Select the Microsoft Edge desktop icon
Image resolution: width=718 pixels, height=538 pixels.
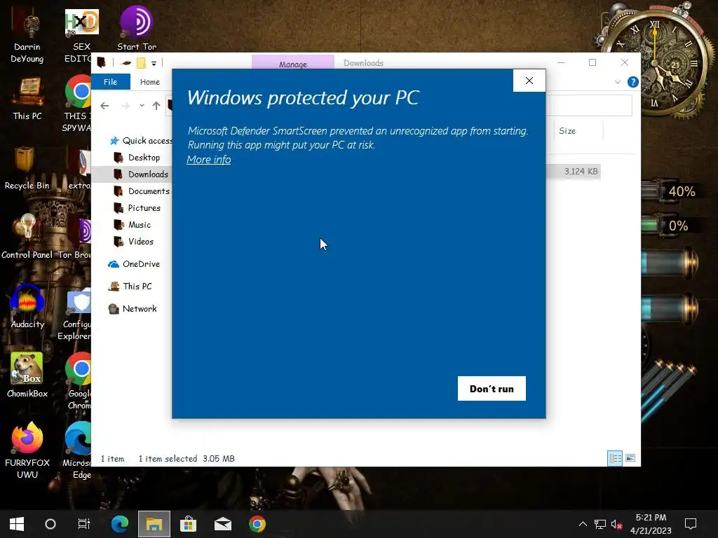coord(78,450)
